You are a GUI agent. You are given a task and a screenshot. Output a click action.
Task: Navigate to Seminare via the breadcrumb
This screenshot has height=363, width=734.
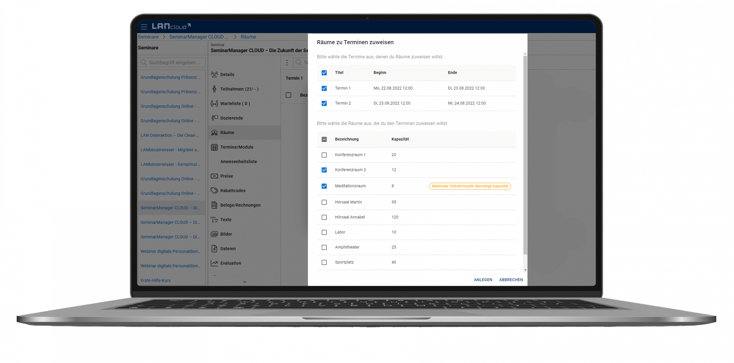[148, 37]
